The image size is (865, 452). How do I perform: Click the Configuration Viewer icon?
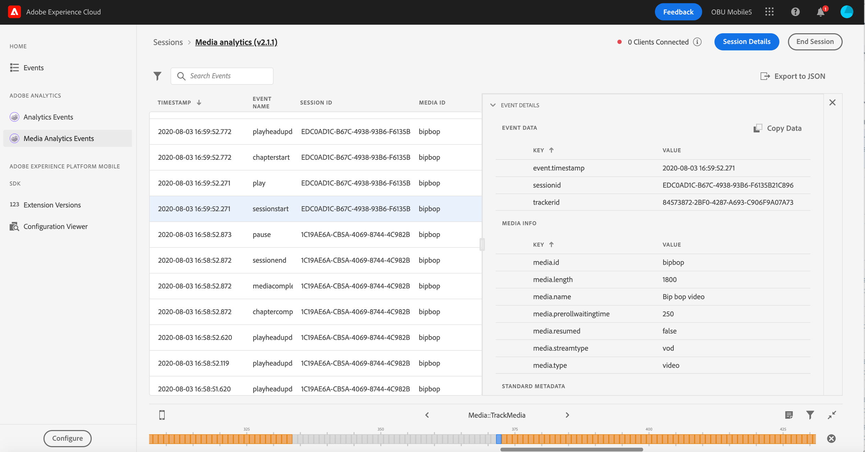click(x=14, y=227)
